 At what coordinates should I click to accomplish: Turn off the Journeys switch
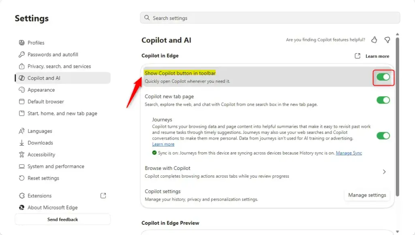(383, 136)
